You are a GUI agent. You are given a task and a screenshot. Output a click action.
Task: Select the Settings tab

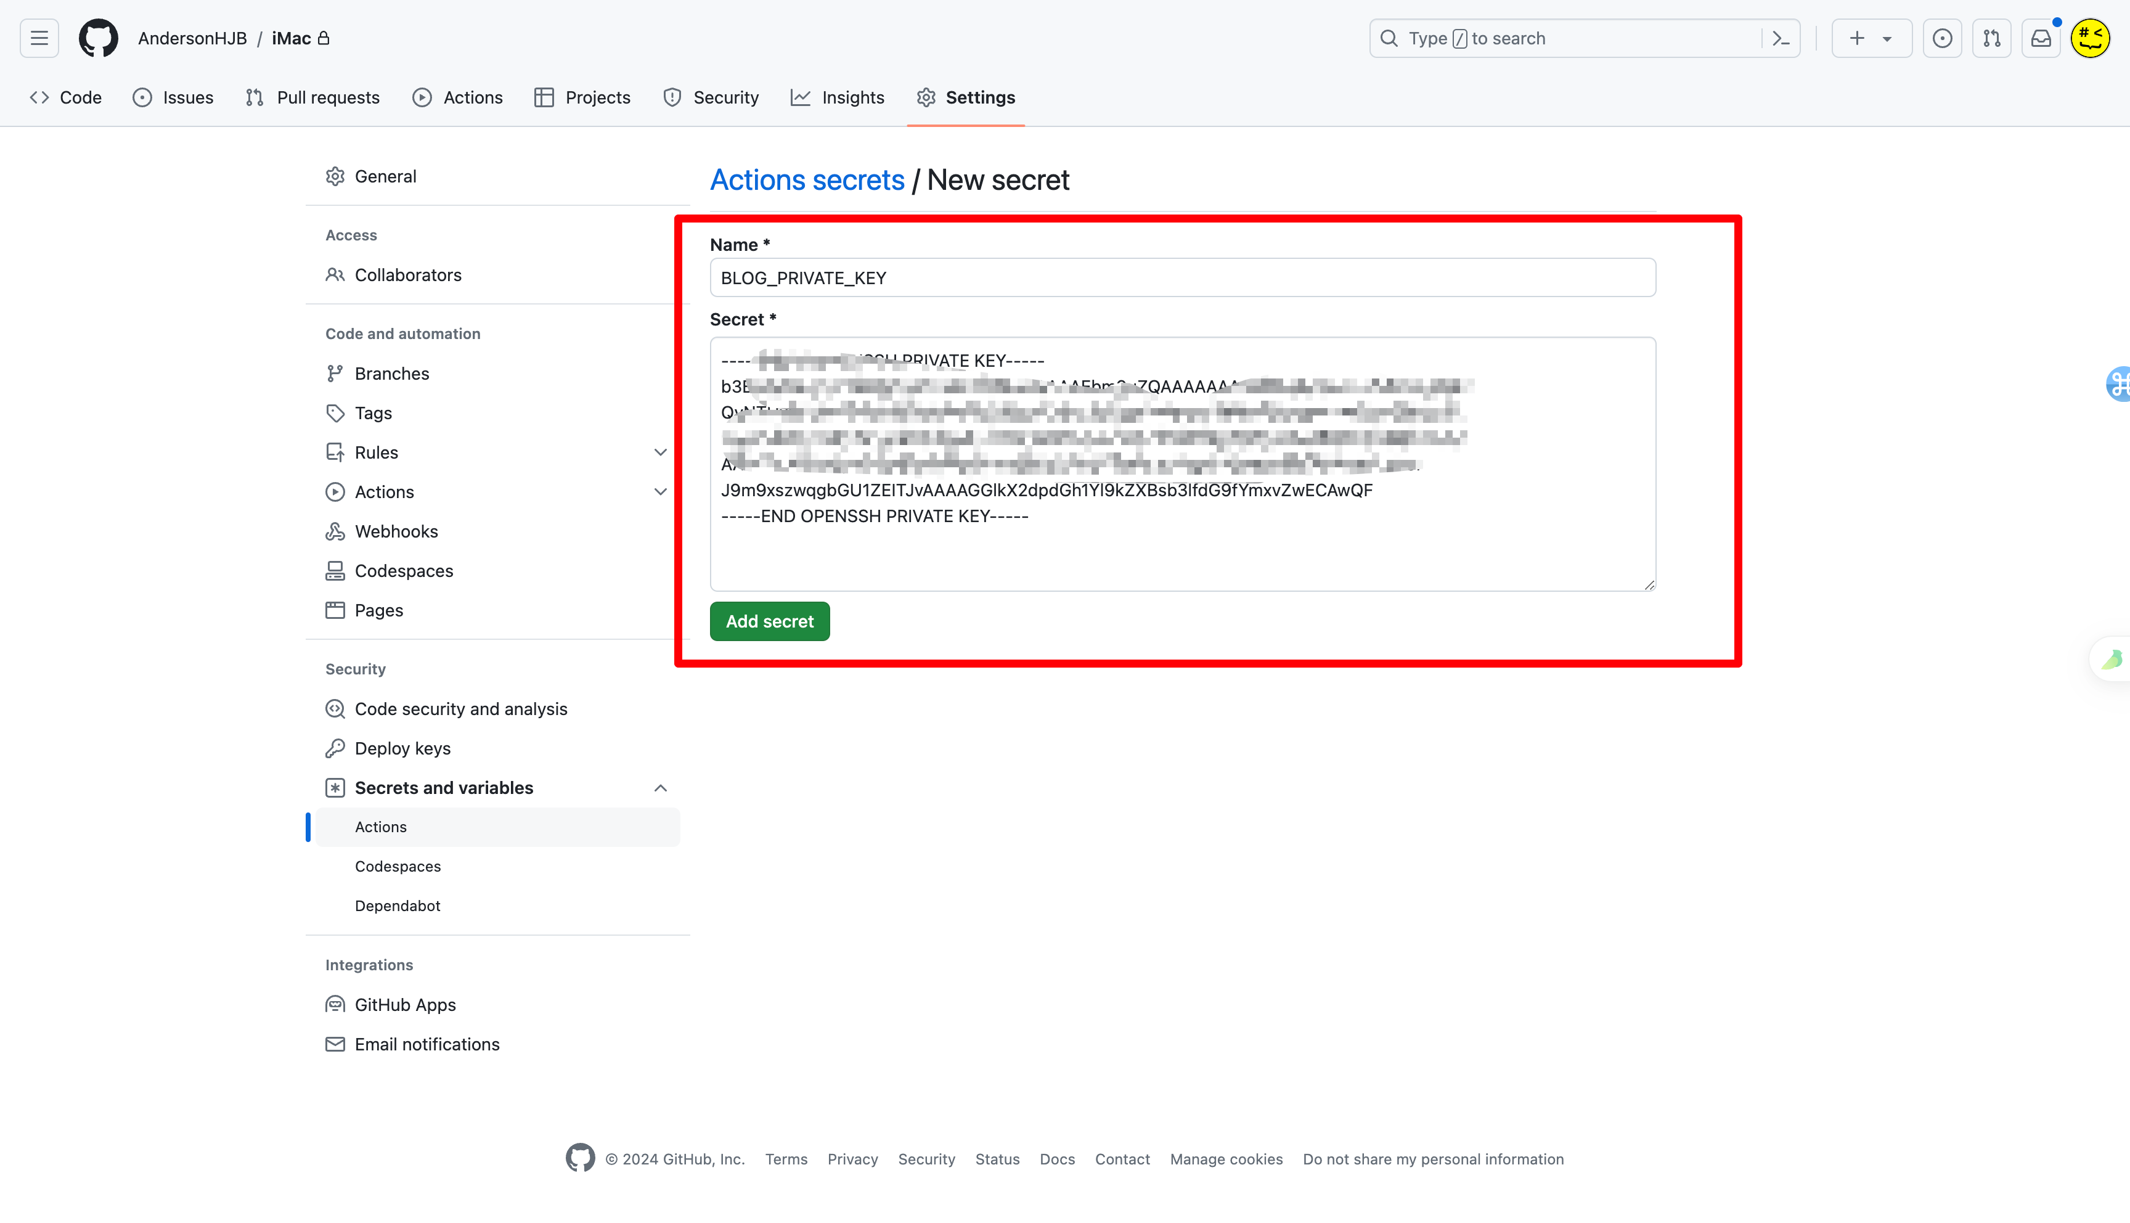pos(966,97)
